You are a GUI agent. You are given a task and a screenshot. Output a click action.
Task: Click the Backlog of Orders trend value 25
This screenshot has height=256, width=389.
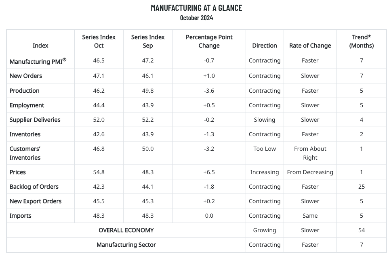tap(362, 187)
